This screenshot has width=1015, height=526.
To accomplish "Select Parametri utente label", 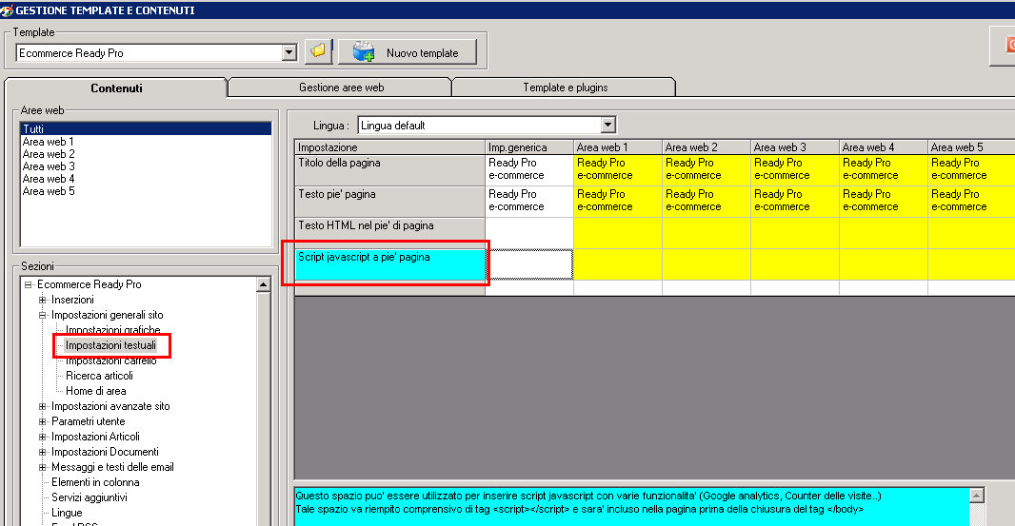I will [88, 421].
